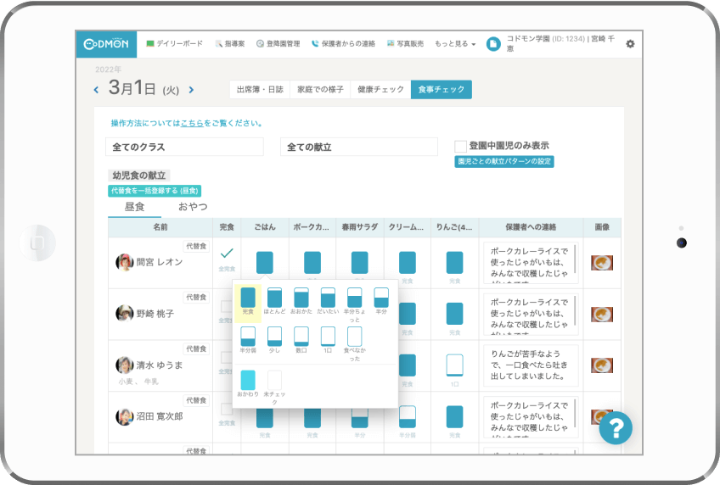Open the こちら help link
Screen dimensions: 720x485
tap(192, 123)
